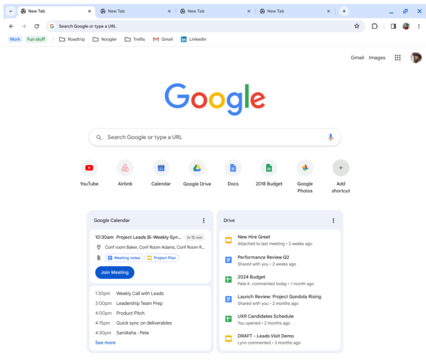Open the profile avatar in toolbar
The image size is (426, 364).
click(x=406, y=26)
